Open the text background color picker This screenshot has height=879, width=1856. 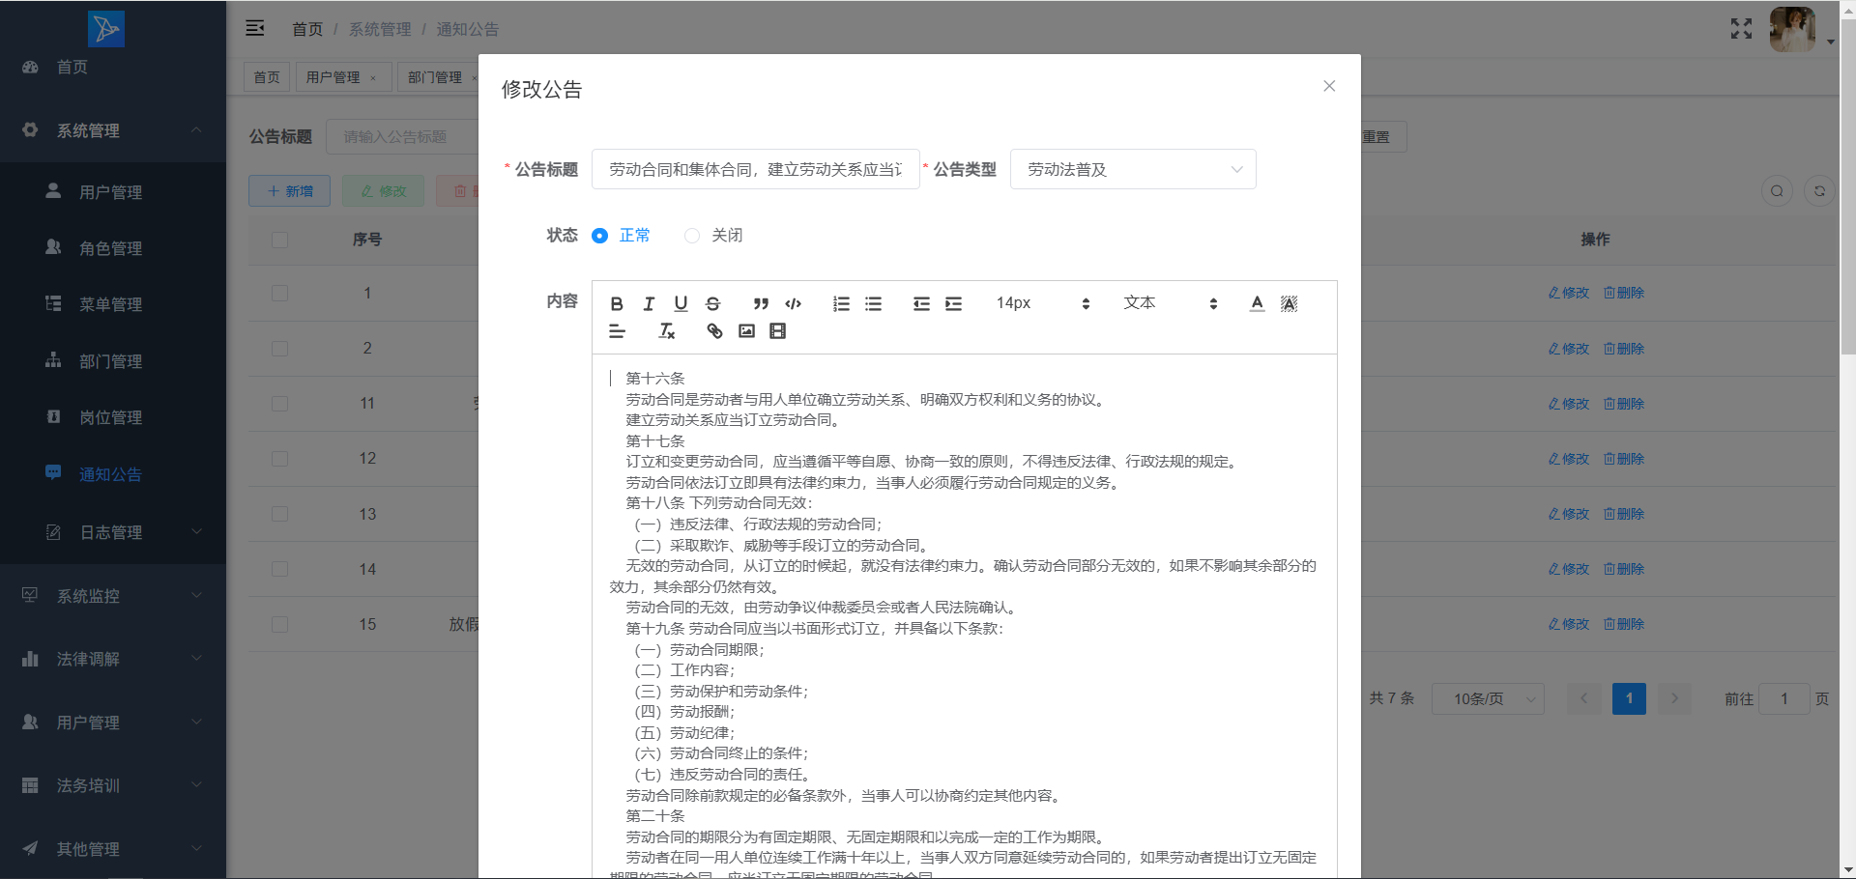tap(1289, 303)
